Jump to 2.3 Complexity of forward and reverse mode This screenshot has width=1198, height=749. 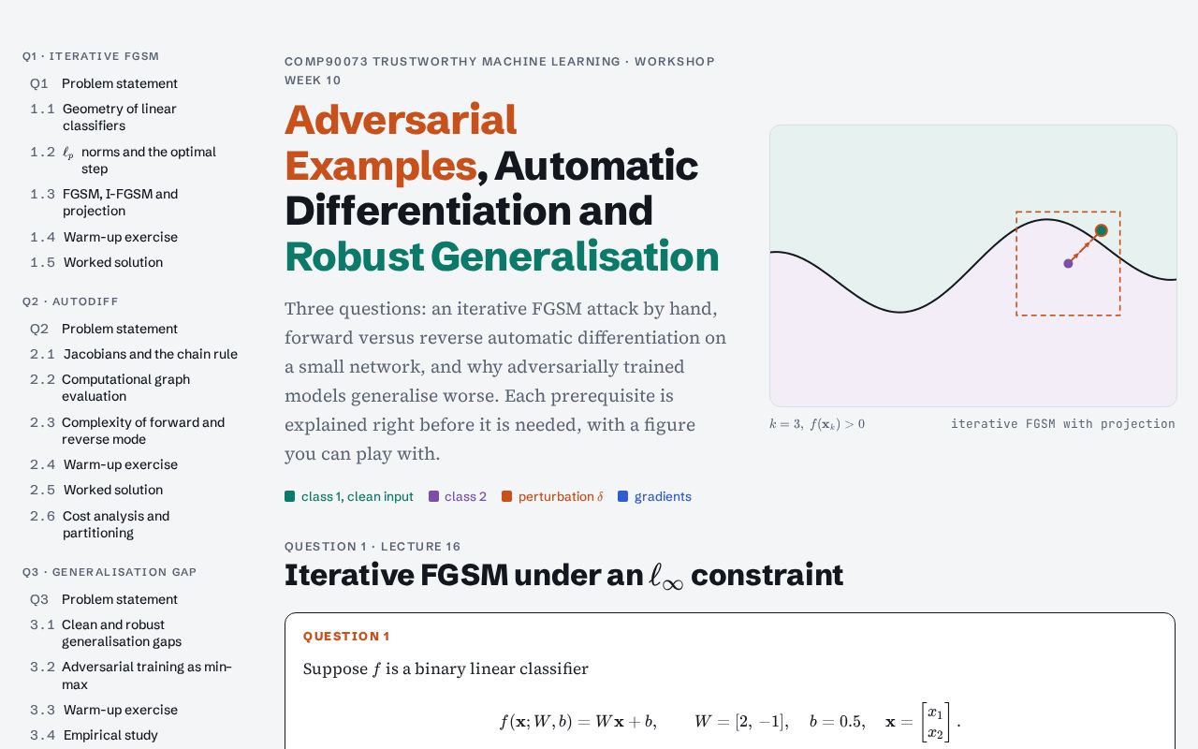pos(127,431)
